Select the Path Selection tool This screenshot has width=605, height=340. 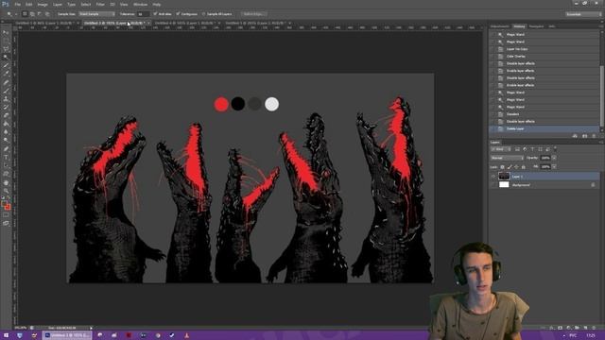[x=6, y=165]
